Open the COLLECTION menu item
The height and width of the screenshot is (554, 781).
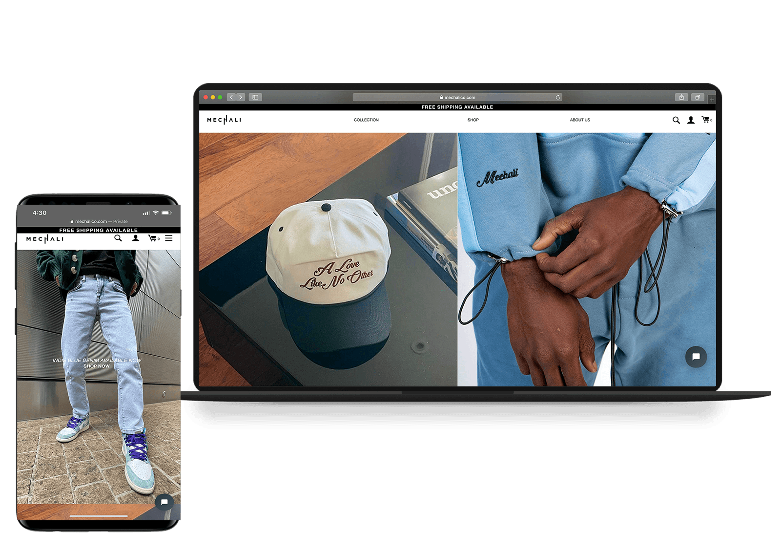click(366, 120)
